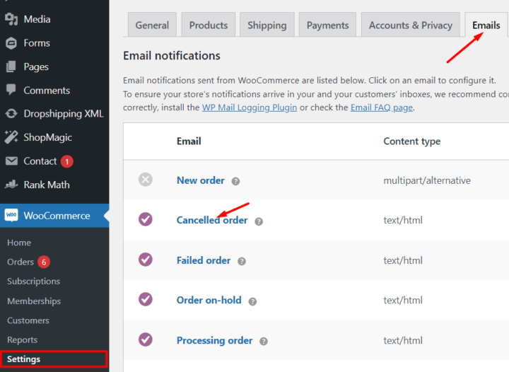Open the Cancelled order email settings
The width and height of the screenshot is (509, 372).
212,221
